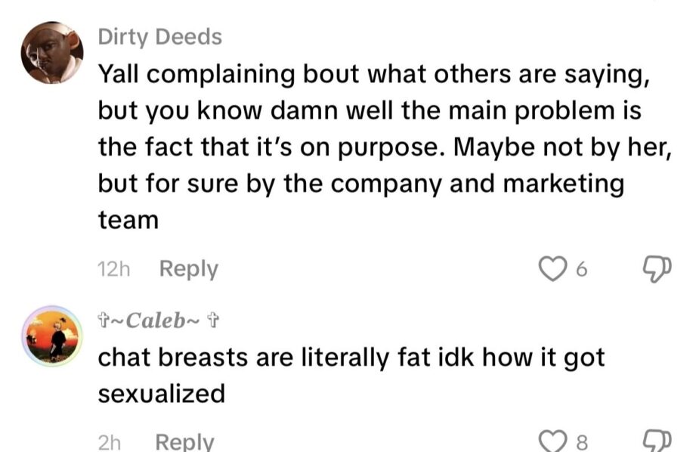Select the 'Yall complaining bout' comment text
Screen dimensions: 699x452
[385, 147]
